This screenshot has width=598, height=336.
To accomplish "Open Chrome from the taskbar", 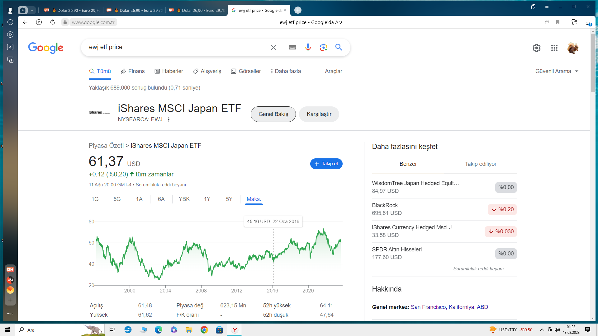I will click(204, 330).
